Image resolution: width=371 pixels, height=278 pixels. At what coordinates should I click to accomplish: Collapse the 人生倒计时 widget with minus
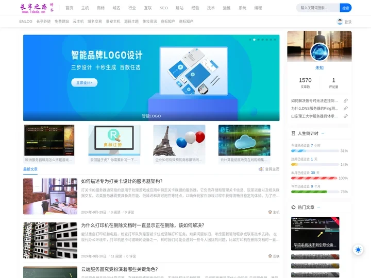[323, 133]
